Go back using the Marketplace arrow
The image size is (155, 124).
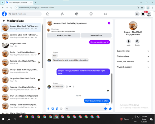[x=4, y=21]
